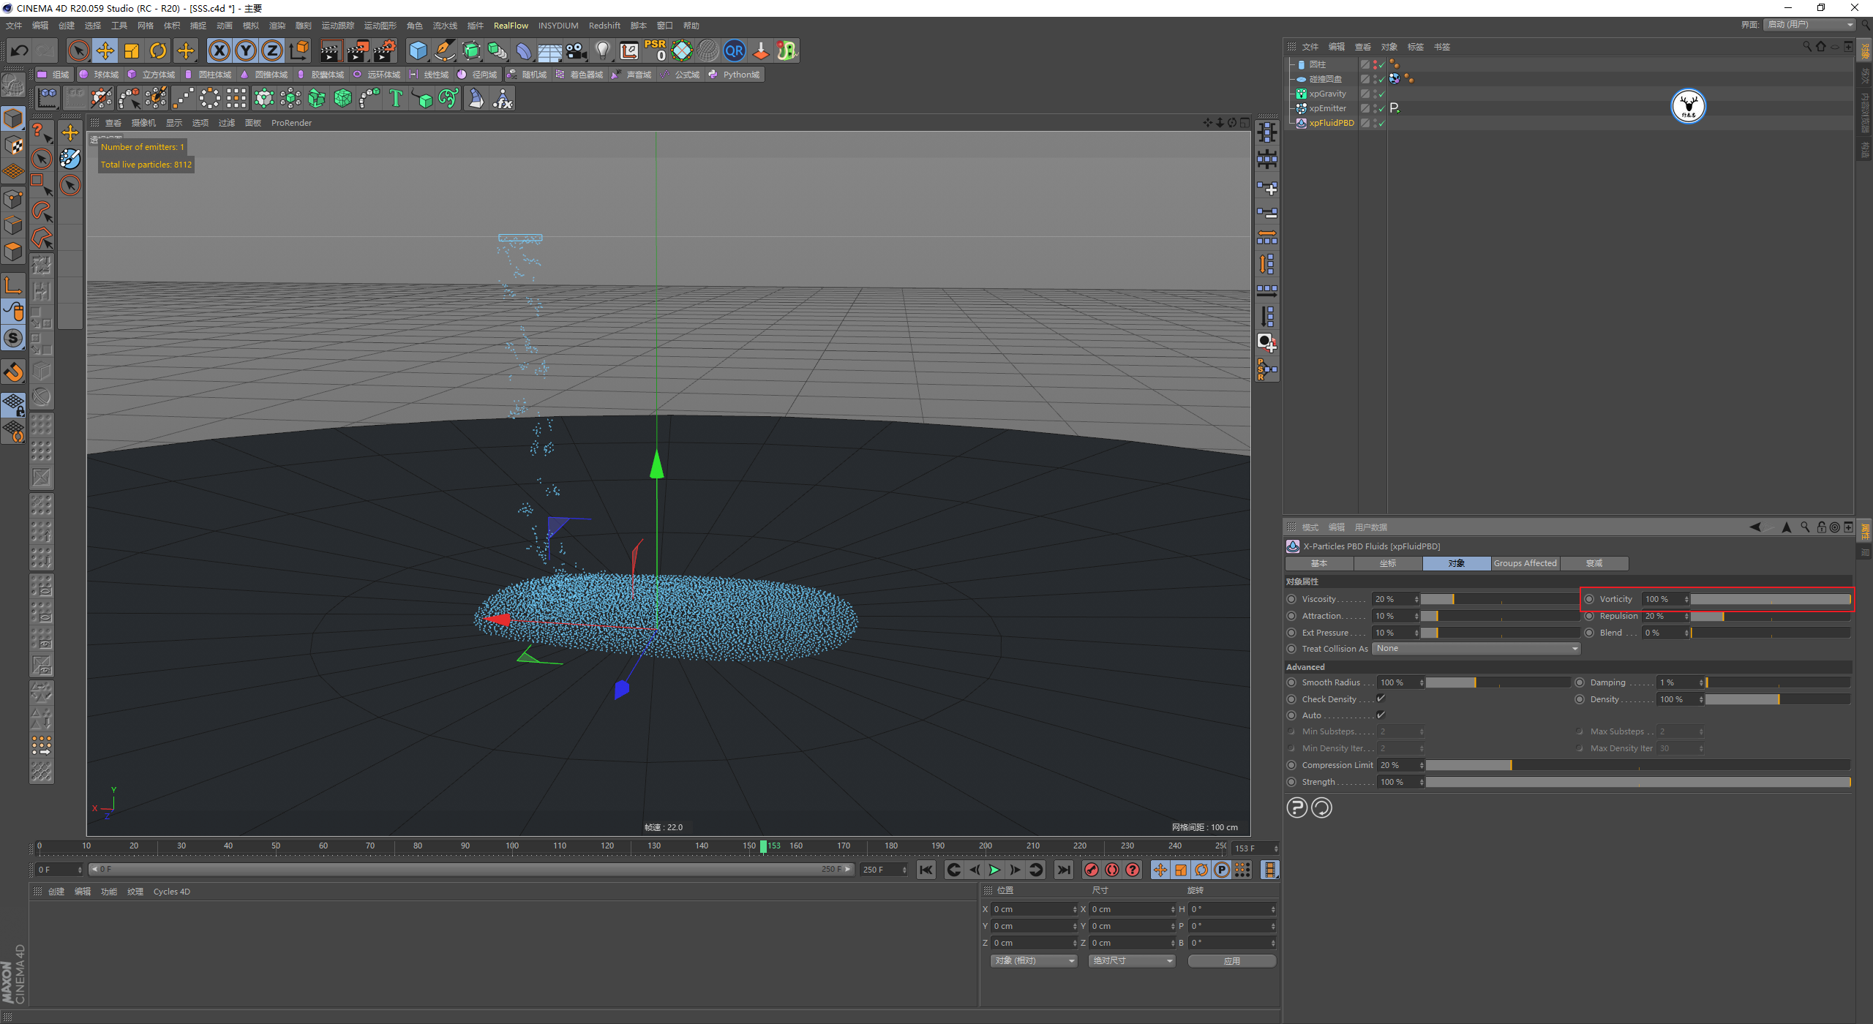The image size is (1873, 1024).
Task: Click the QR toolbar icon
Action: coord(734,50)
